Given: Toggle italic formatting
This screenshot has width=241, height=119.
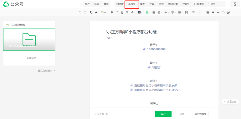Looking at the screenshot, I should [117, 12].
